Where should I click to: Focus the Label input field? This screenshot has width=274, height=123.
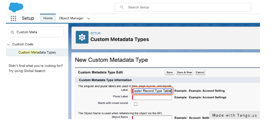pos(152,91)
